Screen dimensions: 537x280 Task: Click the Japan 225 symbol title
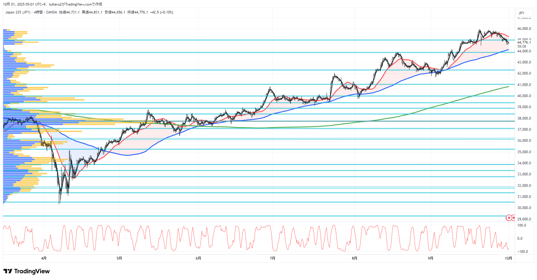18,12
